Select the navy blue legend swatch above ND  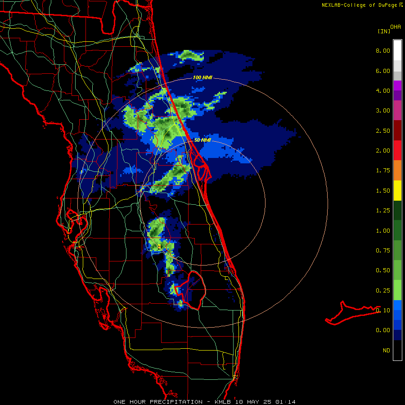point(397,335)
